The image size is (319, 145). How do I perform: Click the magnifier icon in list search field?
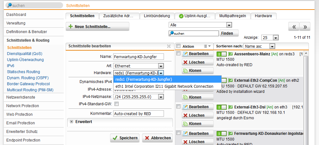tap(172, 33)
